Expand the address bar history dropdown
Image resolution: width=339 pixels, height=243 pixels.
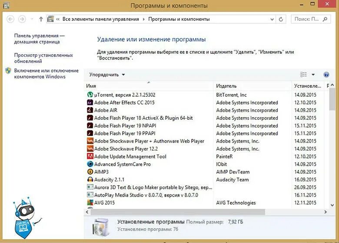[x=272, y=19]
